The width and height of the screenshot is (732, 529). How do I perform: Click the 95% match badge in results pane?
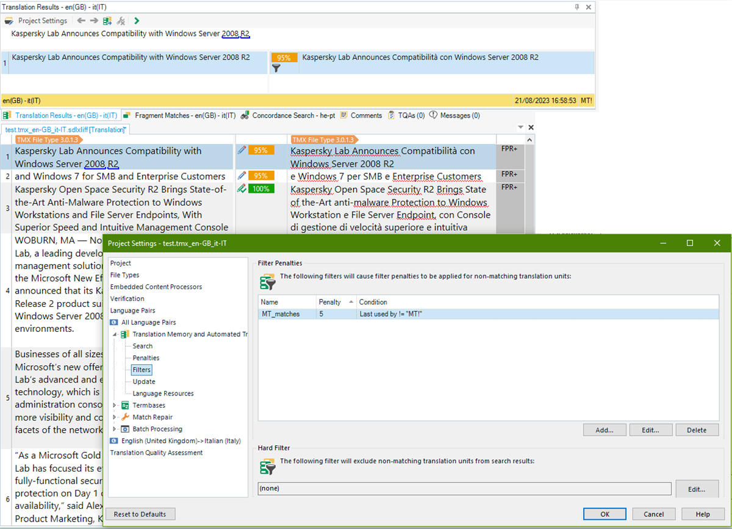tap(284, 57)
